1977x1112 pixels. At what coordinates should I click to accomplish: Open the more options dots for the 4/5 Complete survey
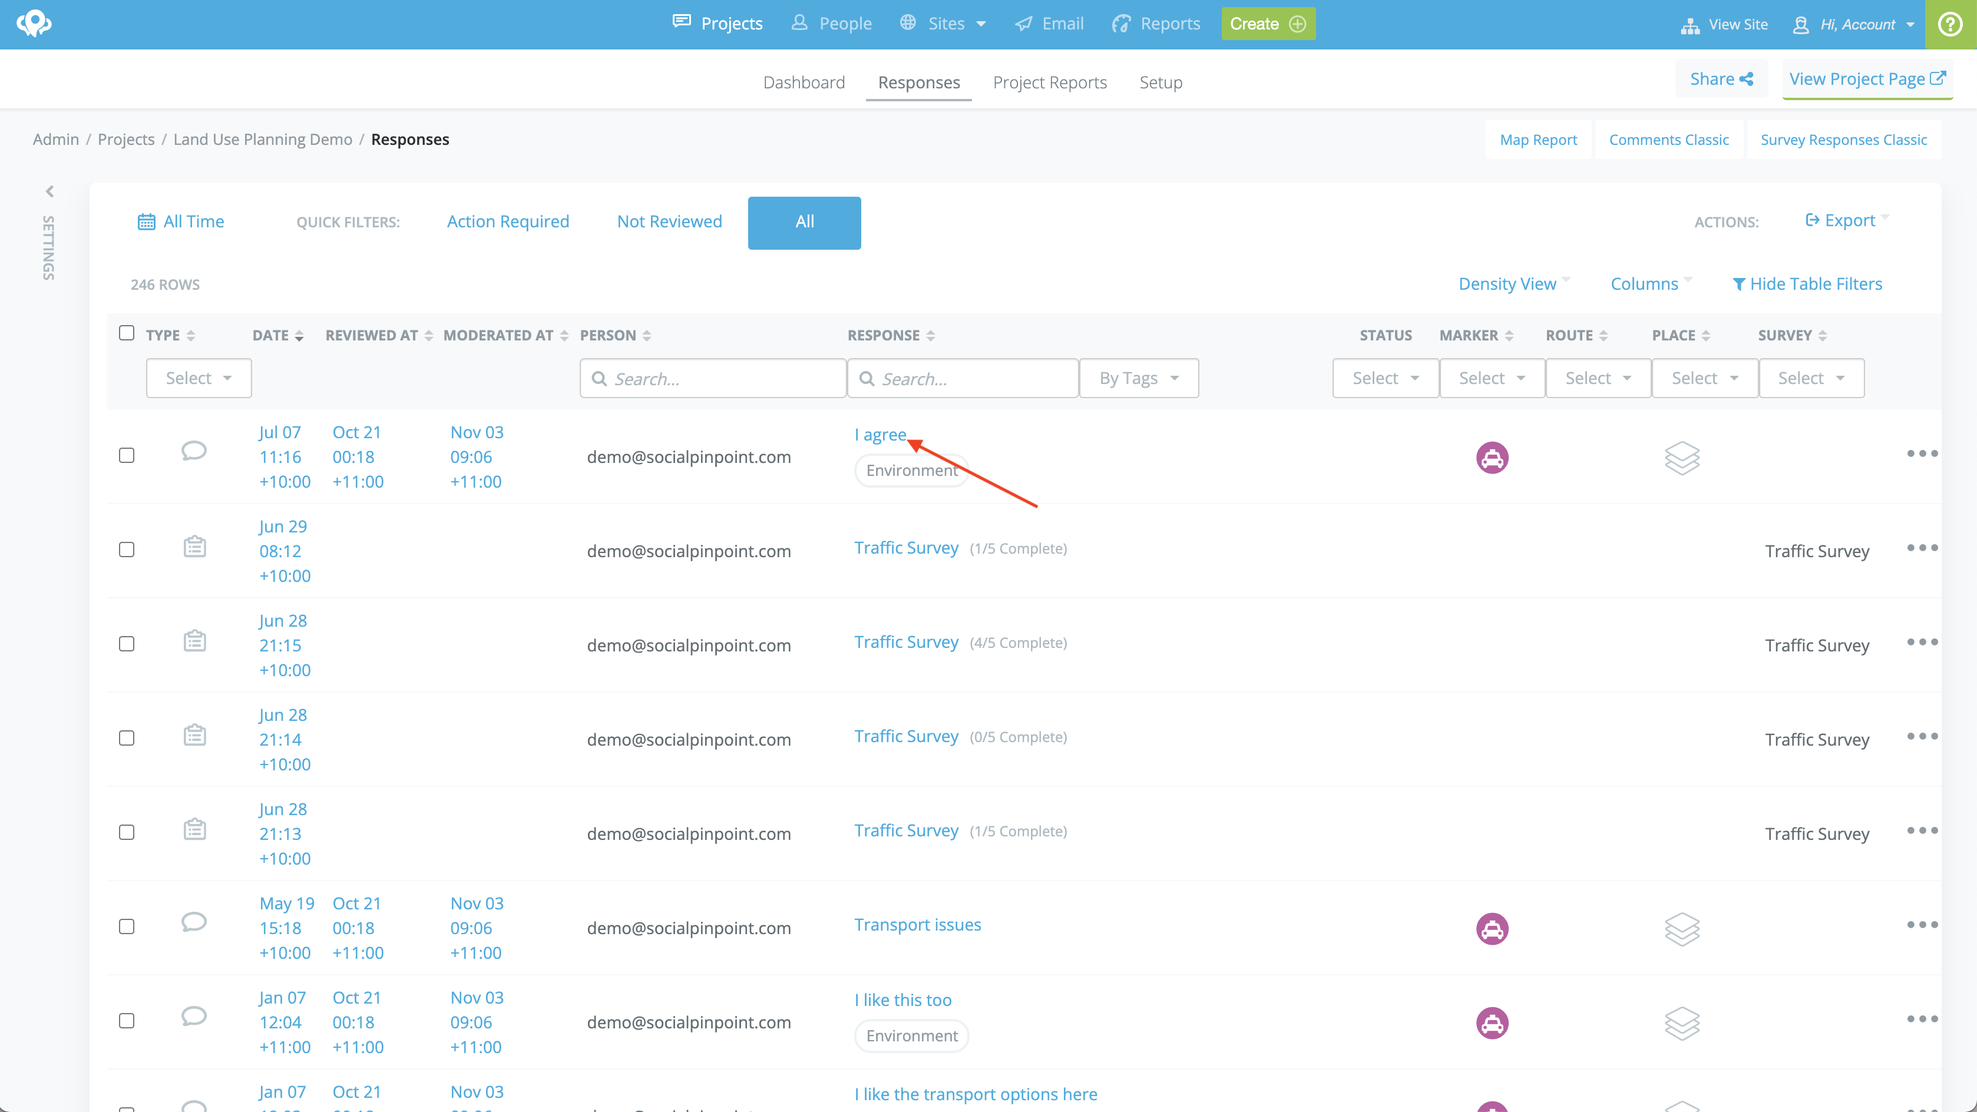1922,643
